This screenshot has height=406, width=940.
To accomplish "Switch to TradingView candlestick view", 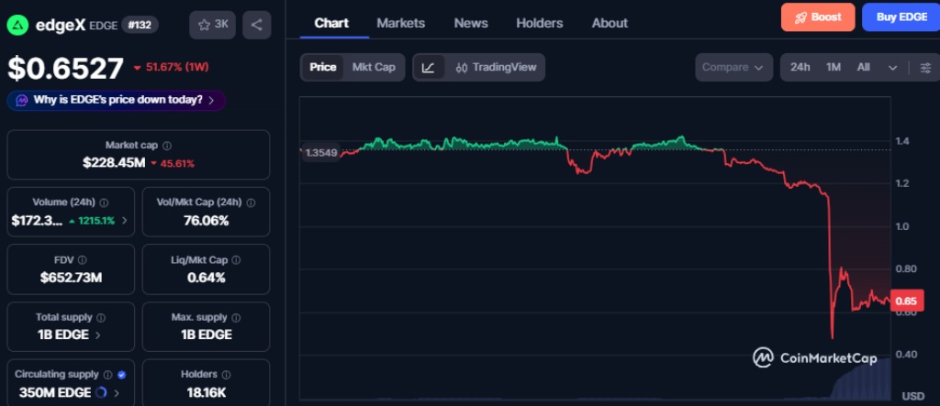I will pyautogui.click(x=496, y=67).
